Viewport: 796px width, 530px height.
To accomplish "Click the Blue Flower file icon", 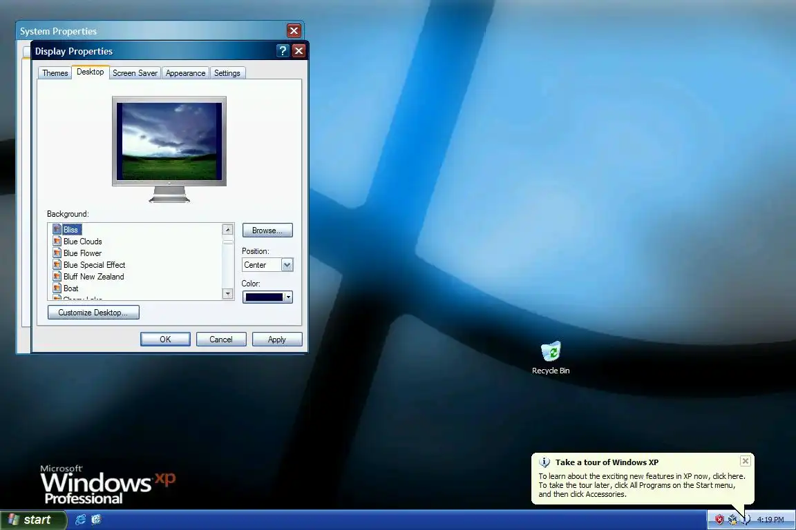I will tap(57, 253).
